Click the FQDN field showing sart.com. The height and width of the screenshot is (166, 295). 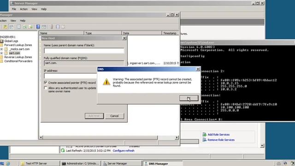pos(84,63)
